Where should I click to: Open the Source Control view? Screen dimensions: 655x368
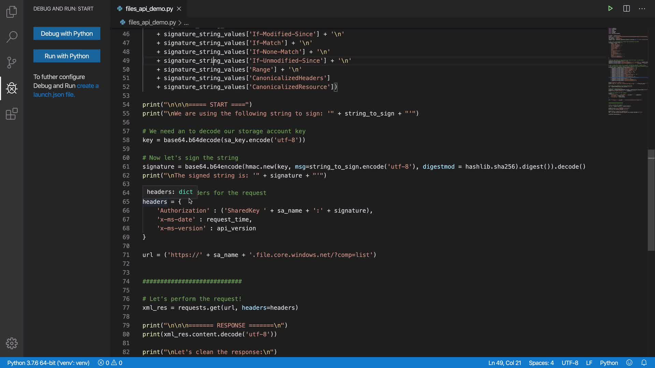pyautogui.click(x=12, y=62)
